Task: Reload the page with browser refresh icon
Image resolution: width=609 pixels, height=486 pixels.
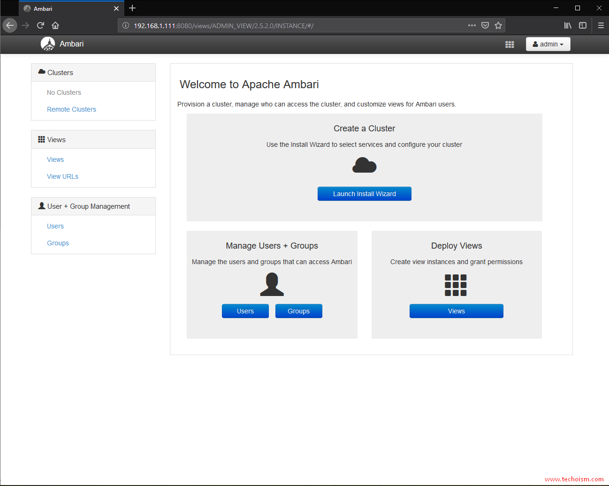Action: [x=40, y=25]
